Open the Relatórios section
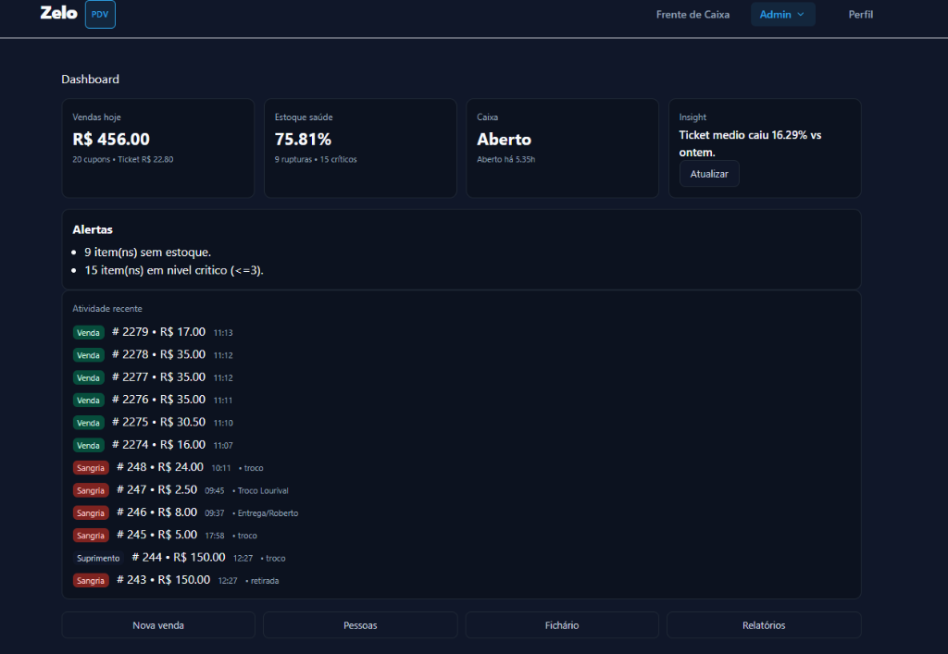948x654 pixels. tap(764, 624)
